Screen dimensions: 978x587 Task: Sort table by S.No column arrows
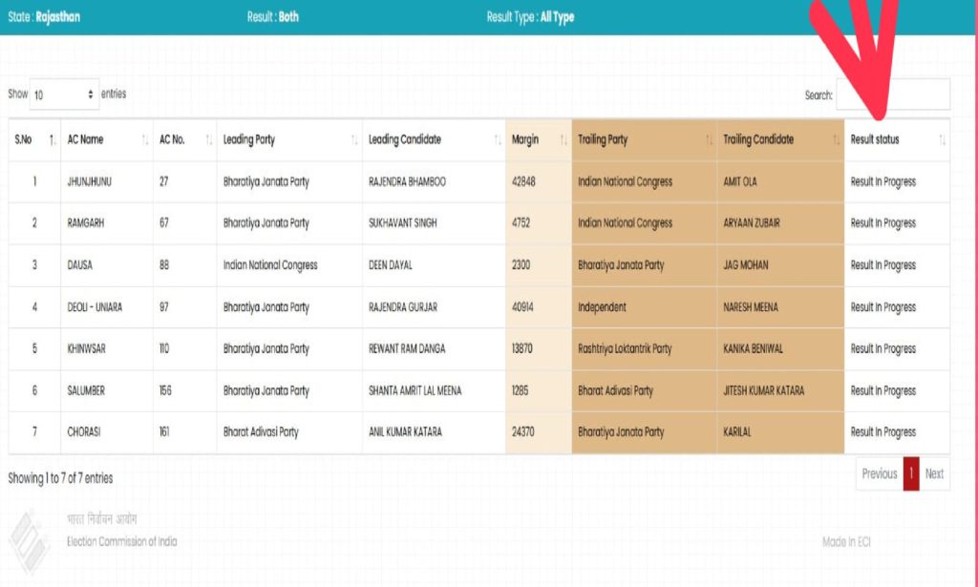click(53, 140)
